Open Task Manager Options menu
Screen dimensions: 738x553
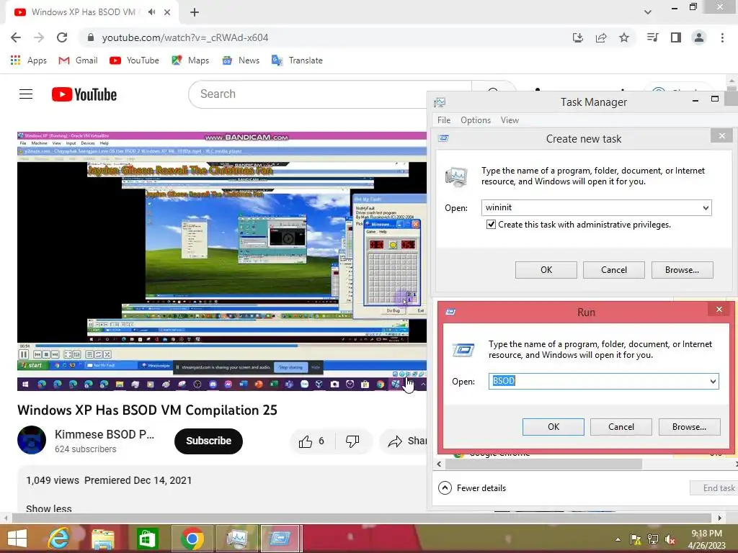(x=476, y=120)
